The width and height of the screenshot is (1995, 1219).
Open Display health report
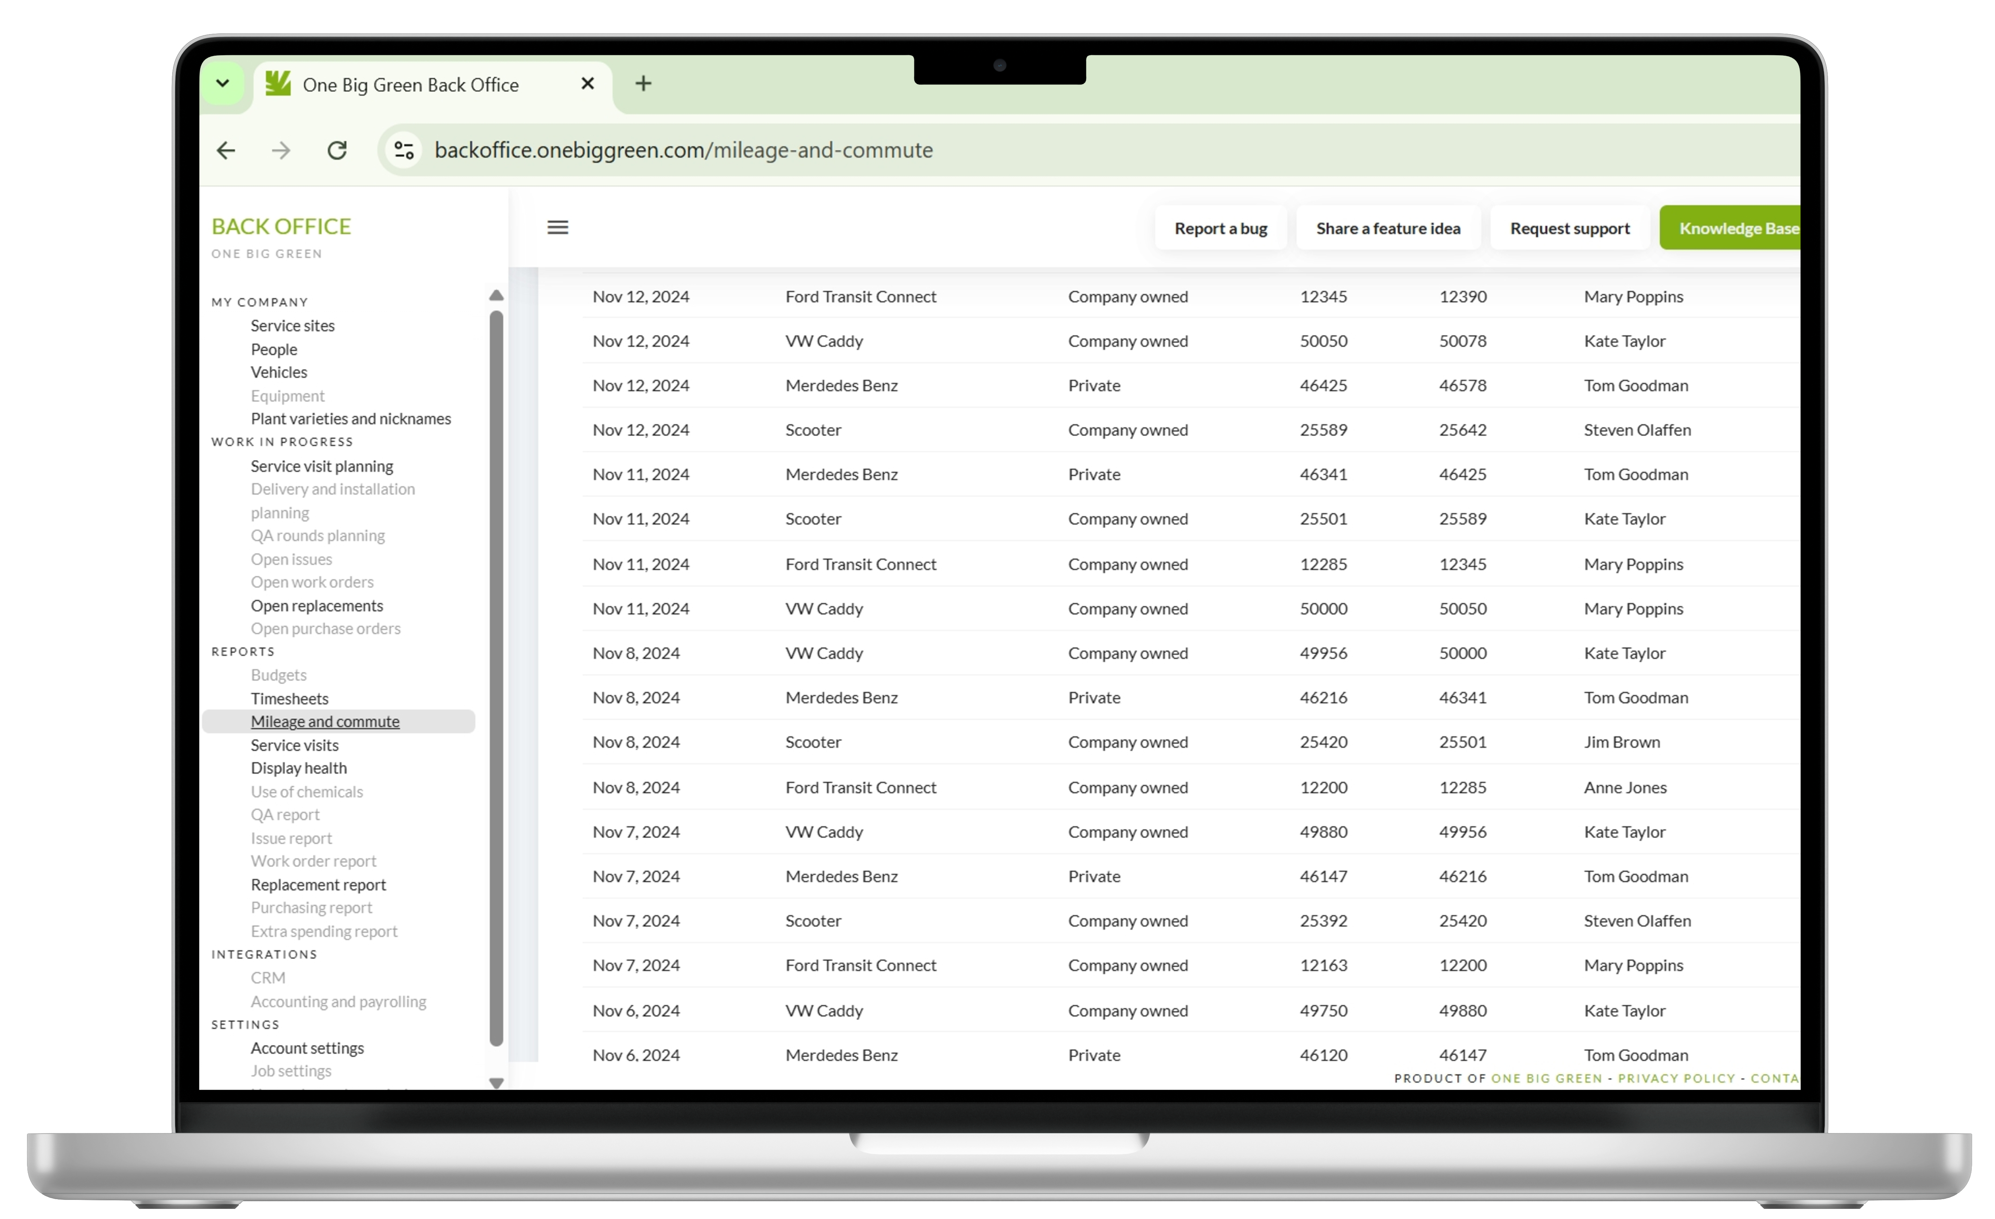[298, 768]
